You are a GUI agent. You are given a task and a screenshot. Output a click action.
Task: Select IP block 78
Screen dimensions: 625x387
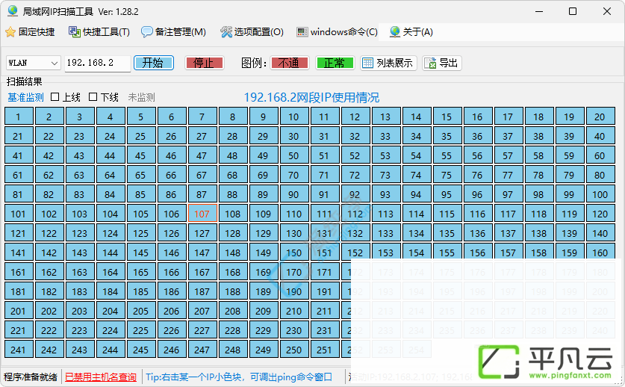(538, 175)
